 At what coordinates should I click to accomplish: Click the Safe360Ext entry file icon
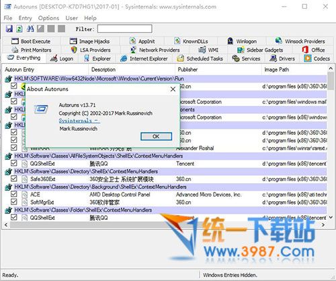pos(24,179)
